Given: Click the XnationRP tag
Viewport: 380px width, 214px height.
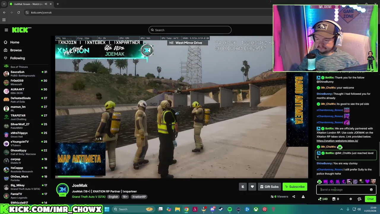Looking at the screenshot, I should [139, 197].
